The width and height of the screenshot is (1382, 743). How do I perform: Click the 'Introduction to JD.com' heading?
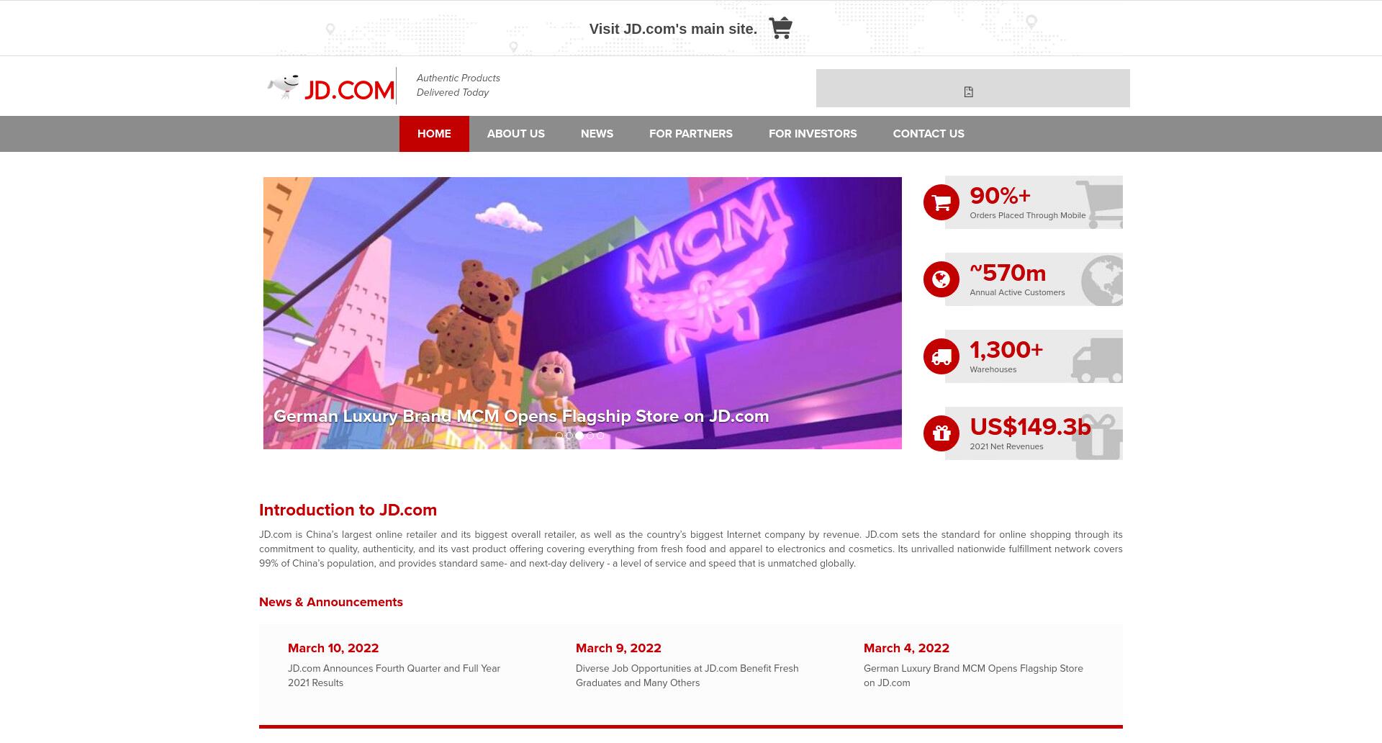tap(348, 510)
